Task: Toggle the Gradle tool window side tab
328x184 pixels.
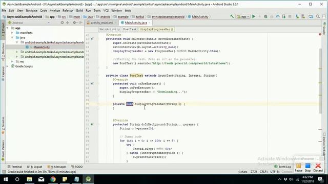Action: point(324,29)
